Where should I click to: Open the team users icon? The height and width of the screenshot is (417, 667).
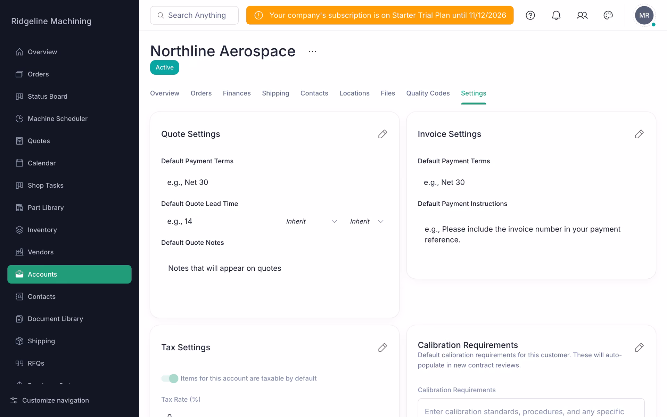click(582, 15)
